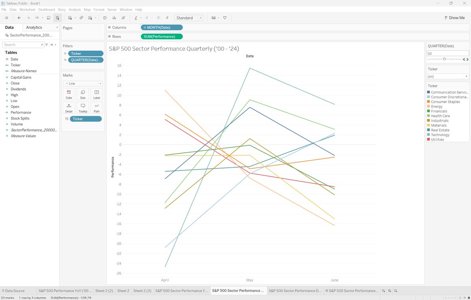Viewport: 471px width, 300px height.
Task: Open S&P 500 Performance YoY sheet tab
Action: tap(65, 291)
